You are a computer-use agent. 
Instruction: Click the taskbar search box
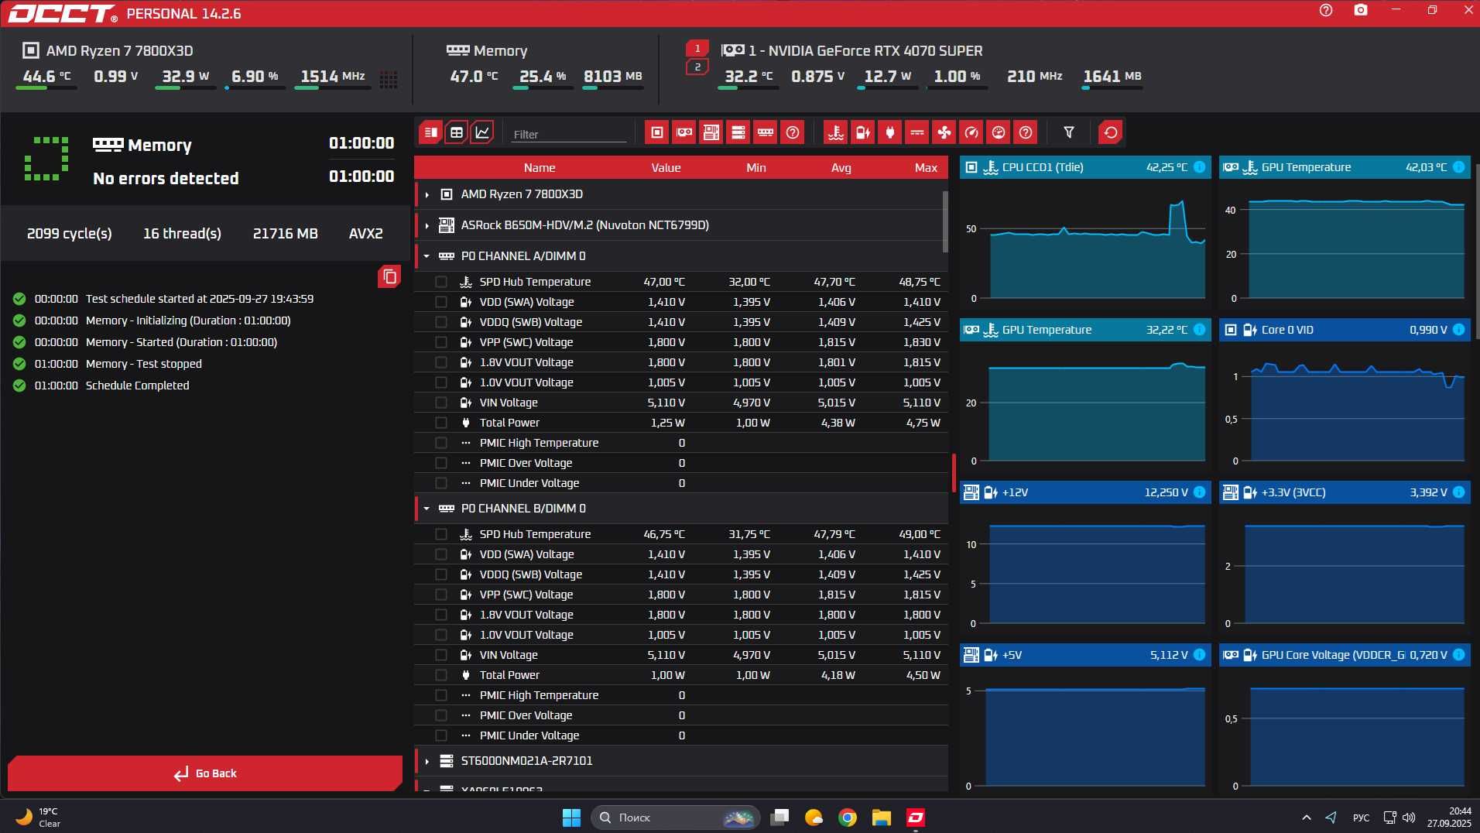675,818
